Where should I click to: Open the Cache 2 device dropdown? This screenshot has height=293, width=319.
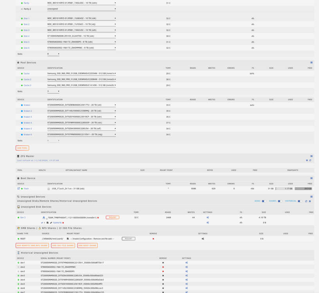[x=81, y=79]
